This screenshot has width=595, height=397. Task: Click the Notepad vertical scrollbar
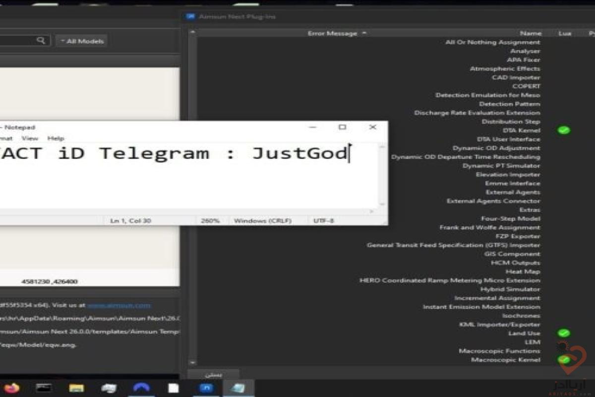(382, 174)
